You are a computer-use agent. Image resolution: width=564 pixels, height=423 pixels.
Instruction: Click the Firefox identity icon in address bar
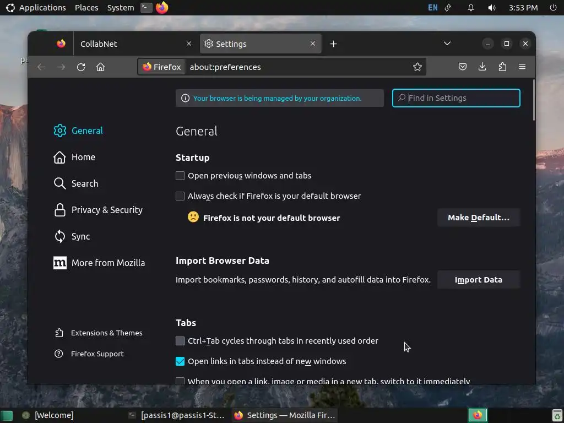pyautogui.click(x=162, y=67)
